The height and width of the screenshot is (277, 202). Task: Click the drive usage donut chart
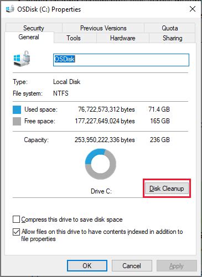[101, 164]
